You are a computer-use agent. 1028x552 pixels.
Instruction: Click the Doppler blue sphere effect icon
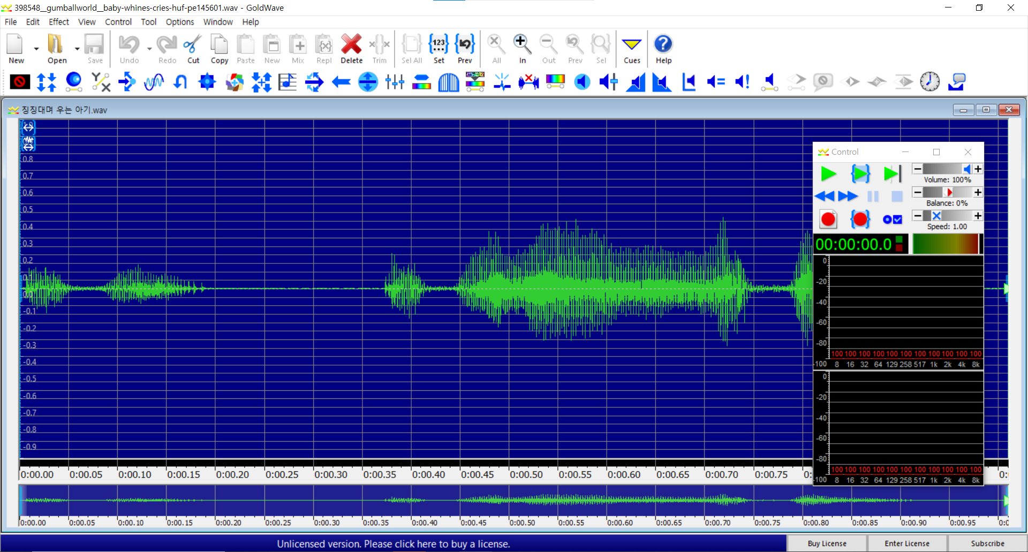(73, 82)
